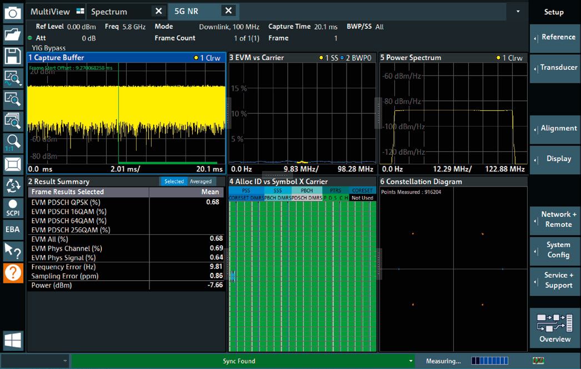Screen dimensions: 581x369
Task: Click the floppy disk save icon
Action: point(12,56)
